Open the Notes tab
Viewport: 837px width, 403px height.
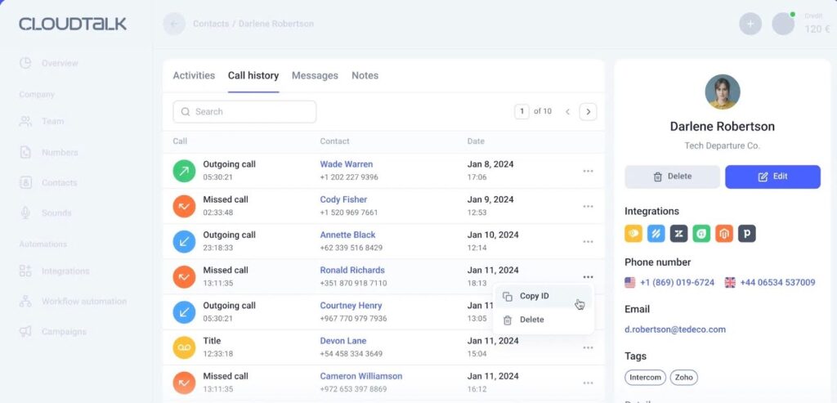click(x=365, y=75)
